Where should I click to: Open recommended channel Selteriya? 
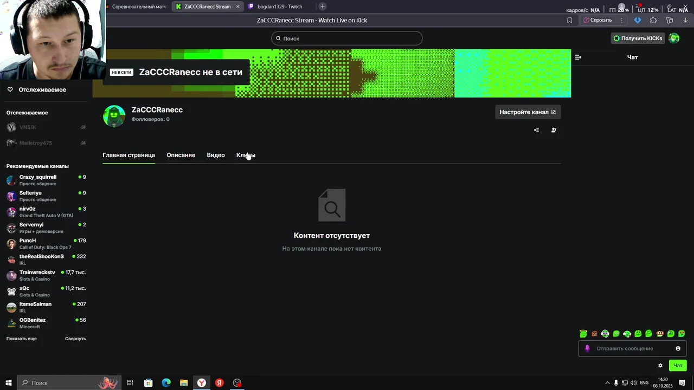click(x=46, y=196)
